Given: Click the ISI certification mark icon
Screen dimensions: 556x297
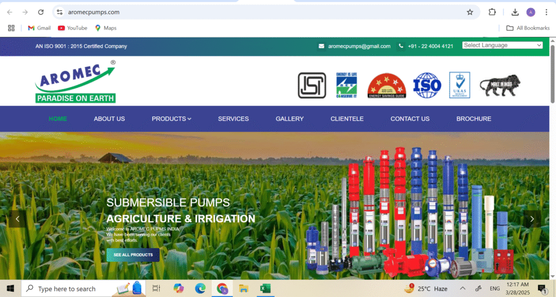Looking at the screenshot, I should (x=312, y=86).
